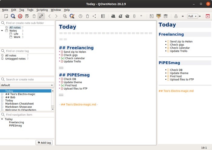Viewport: 212px width, 150px height.
Task: Open the Full workspace dropdown
Action: (193, 16)
